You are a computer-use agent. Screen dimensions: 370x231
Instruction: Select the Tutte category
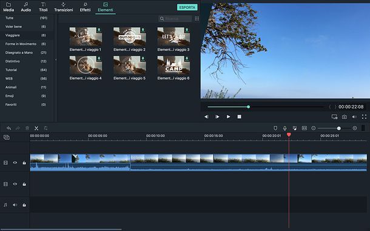tap(26, 18)
